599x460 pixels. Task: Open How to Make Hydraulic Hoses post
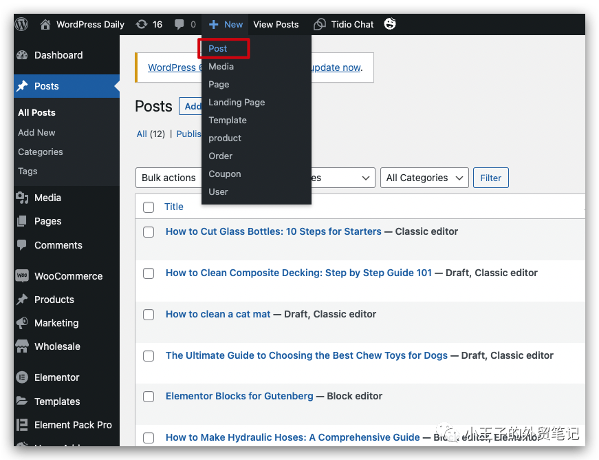[x=293, y=437]
